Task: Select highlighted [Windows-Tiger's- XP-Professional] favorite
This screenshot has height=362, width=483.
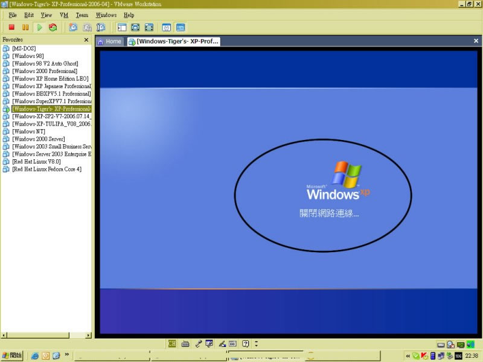Action: (51, 109)
